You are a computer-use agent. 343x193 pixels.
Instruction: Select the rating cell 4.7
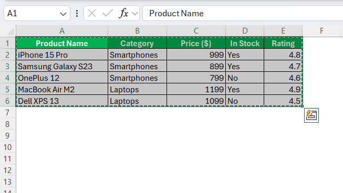[x=283, y=66]
